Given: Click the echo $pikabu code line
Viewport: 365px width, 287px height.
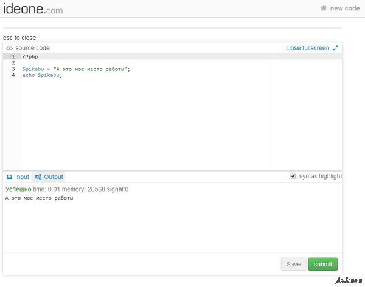Looking at the screenshot, I should coord(43,75).
